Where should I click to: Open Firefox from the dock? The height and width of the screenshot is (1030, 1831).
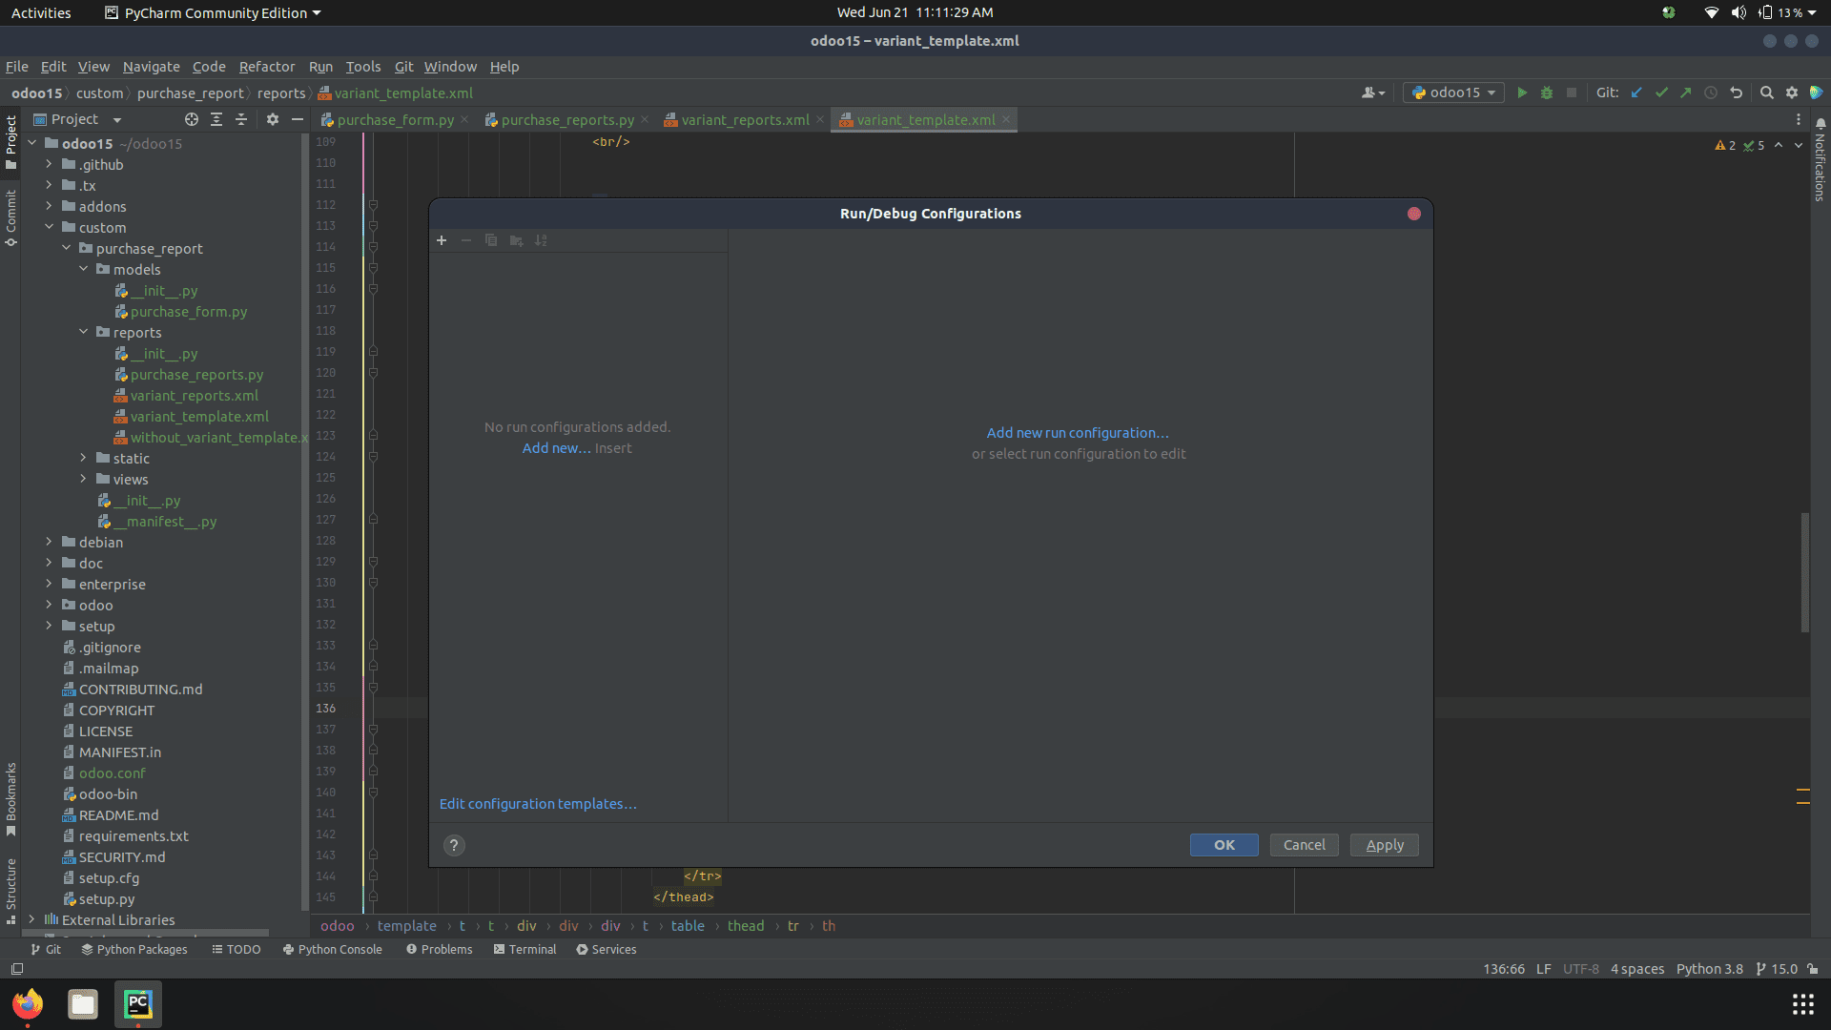pos(28,1004)
